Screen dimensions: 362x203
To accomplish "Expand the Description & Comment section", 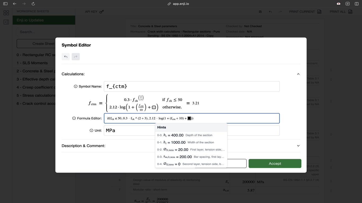I will [x=298, y=146].
